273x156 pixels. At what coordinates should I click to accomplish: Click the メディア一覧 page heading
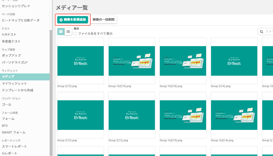[x=72, y=8]
